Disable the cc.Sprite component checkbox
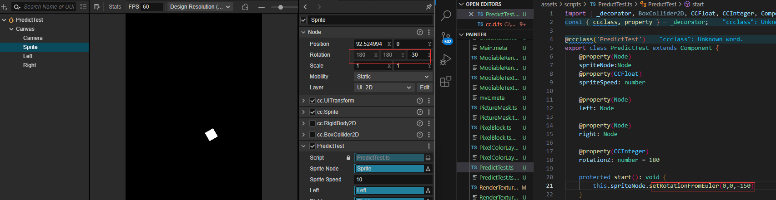 click(312, 112)
